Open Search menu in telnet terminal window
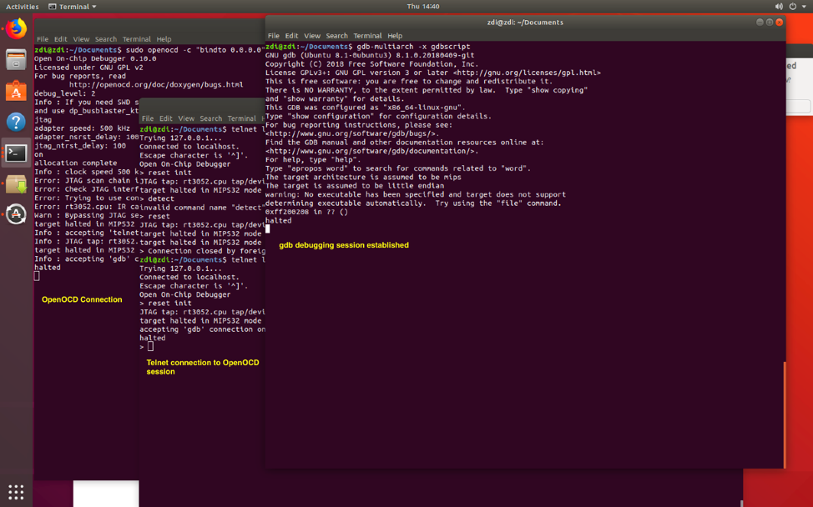 coord(211,118)
